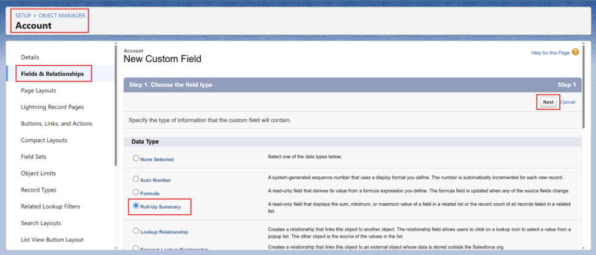
Task: Go to Lightning Record Pages
Action: [x=52, y=107]
